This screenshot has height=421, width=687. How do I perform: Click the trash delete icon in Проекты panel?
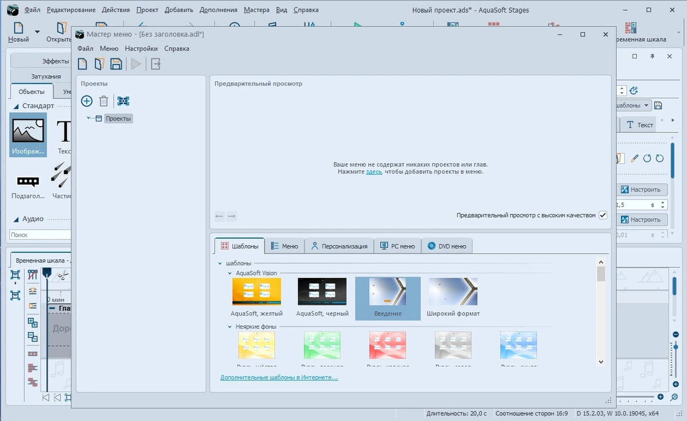(x=104, y=101)
